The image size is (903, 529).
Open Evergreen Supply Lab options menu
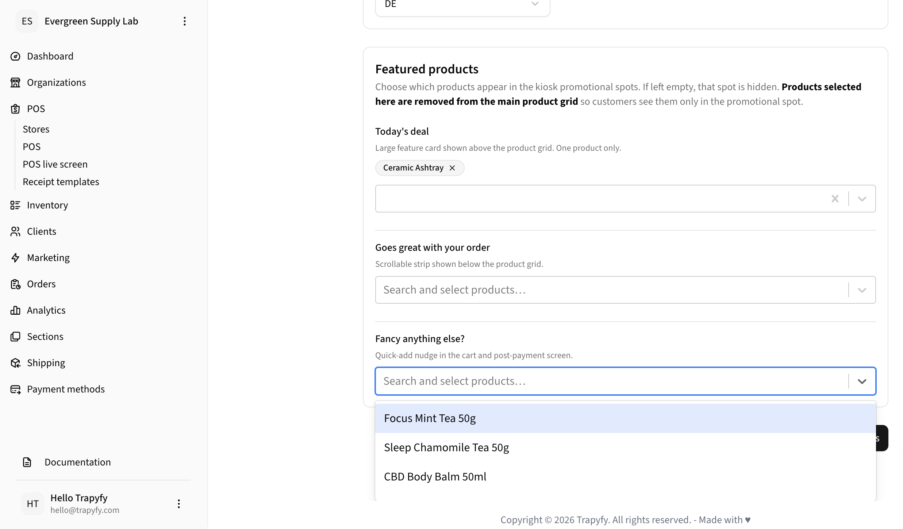[185, 21]
